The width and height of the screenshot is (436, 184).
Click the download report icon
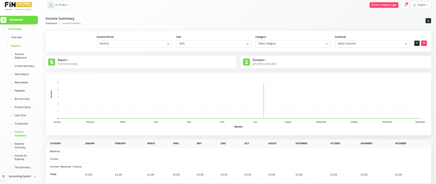[x=428, y=21]
